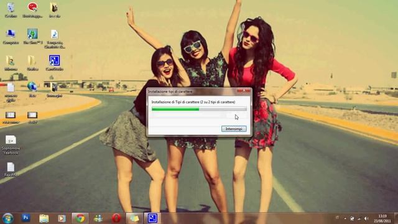Select the Sophomore Yearbook font file

click(11, 145)
